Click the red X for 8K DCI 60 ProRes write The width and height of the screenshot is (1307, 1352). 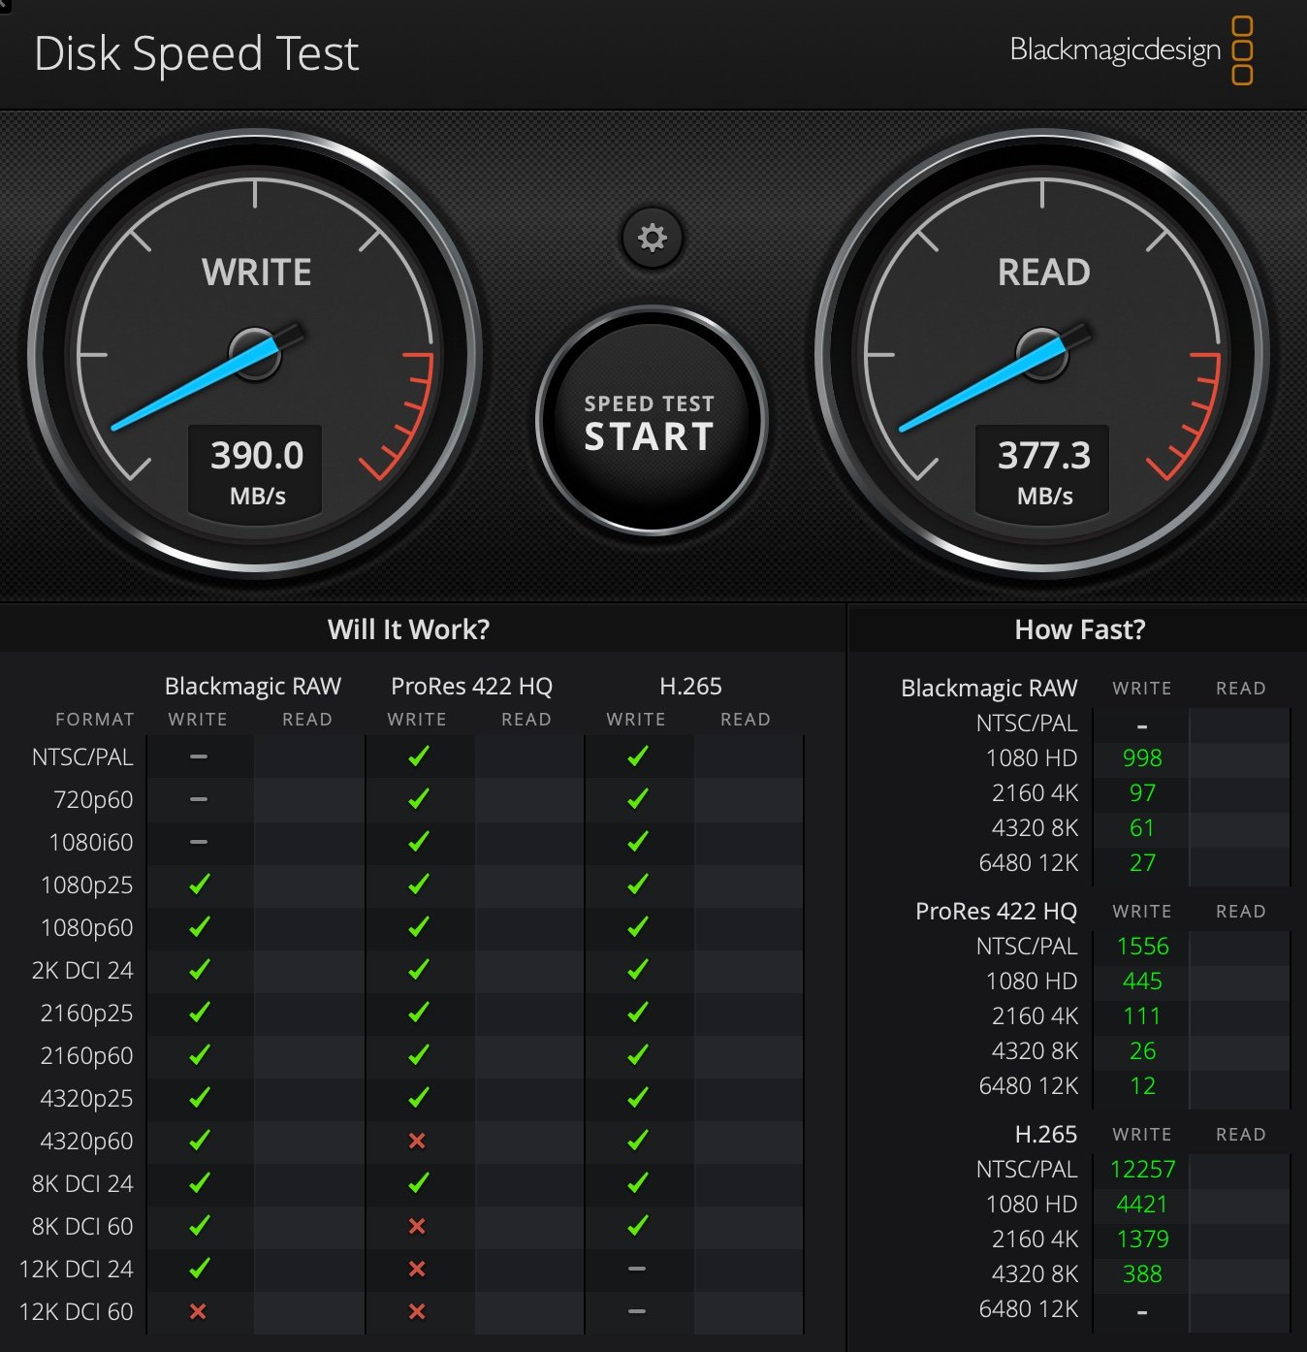pos(417,1226)
